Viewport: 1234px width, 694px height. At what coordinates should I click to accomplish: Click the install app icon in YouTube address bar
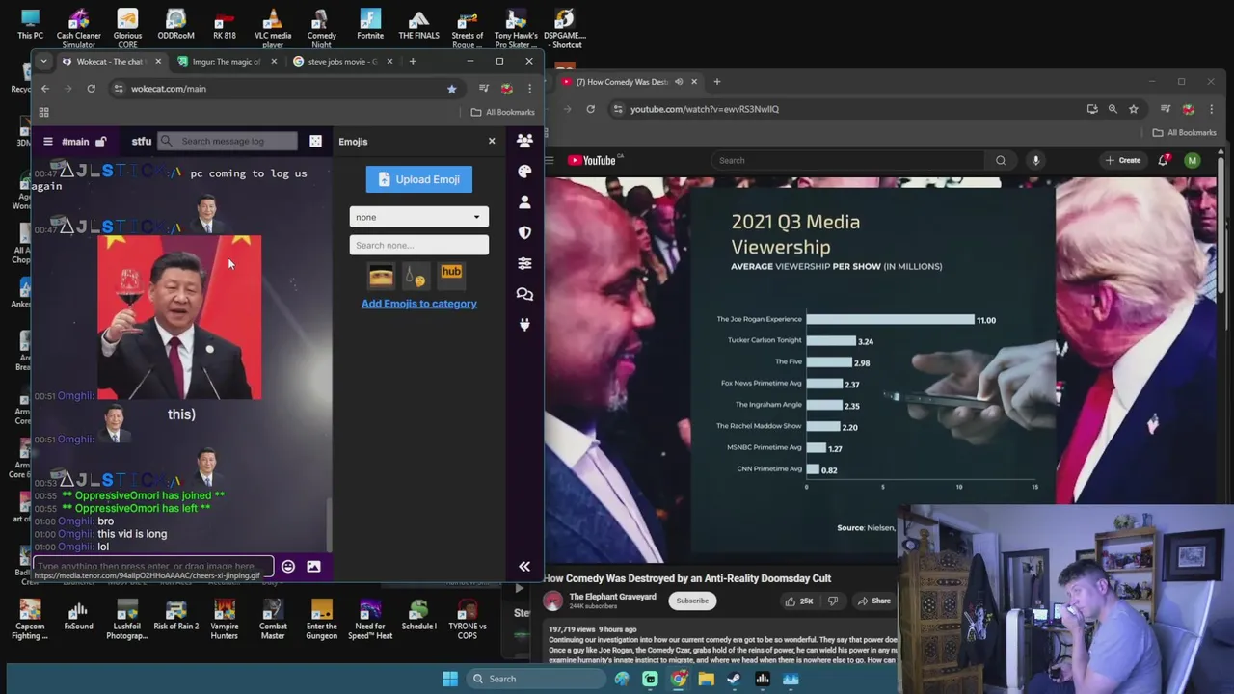coord(1091,109)
